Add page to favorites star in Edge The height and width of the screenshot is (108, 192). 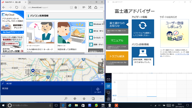[76, 7]
